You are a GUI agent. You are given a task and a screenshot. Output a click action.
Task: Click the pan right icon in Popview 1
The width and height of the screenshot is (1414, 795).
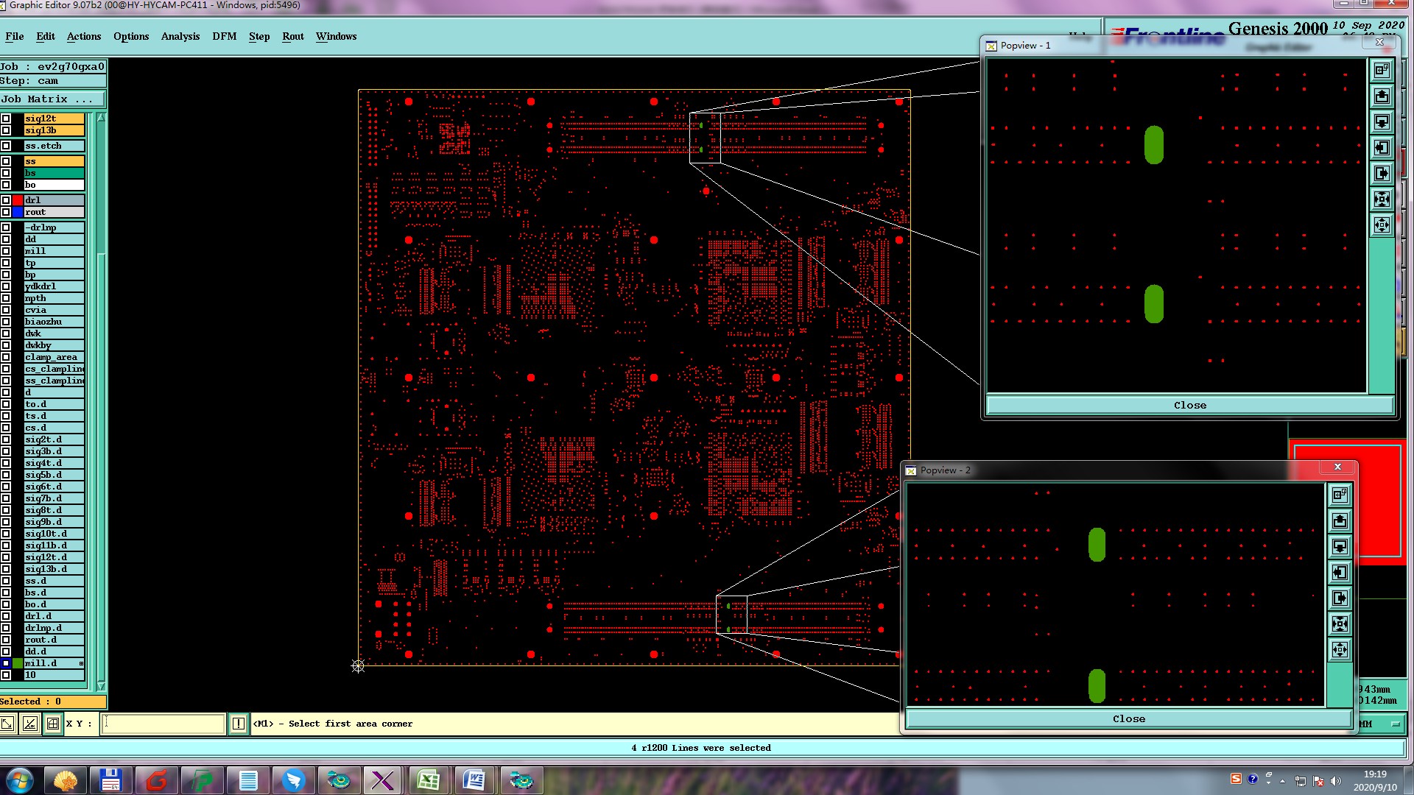pyautogui.click(x=1382, y=173)
